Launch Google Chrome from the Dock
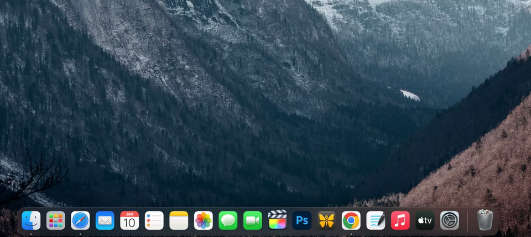Image resolution: width=531 pixels, height=237 pixels. click(351, 220)
